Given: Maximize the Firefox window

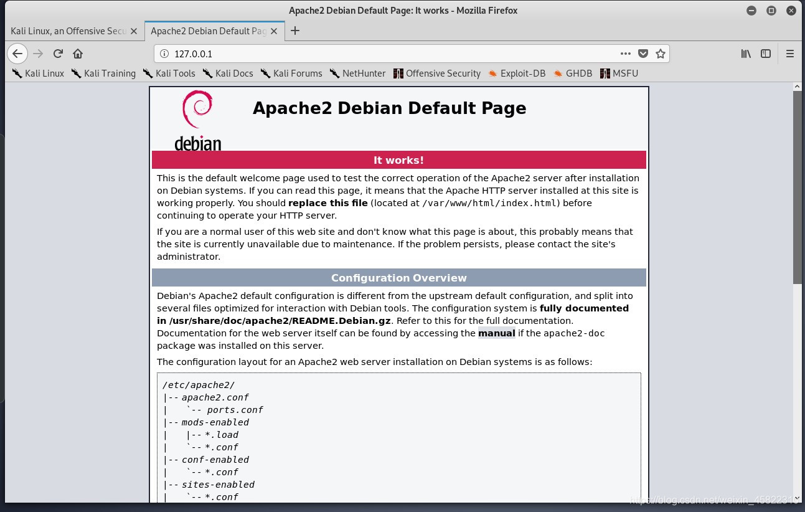Looking at the screenshot, I should (x=771, y=11).
